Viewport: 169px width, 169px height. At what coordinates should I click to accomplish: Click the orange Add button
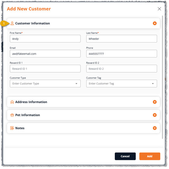point(150,156)
